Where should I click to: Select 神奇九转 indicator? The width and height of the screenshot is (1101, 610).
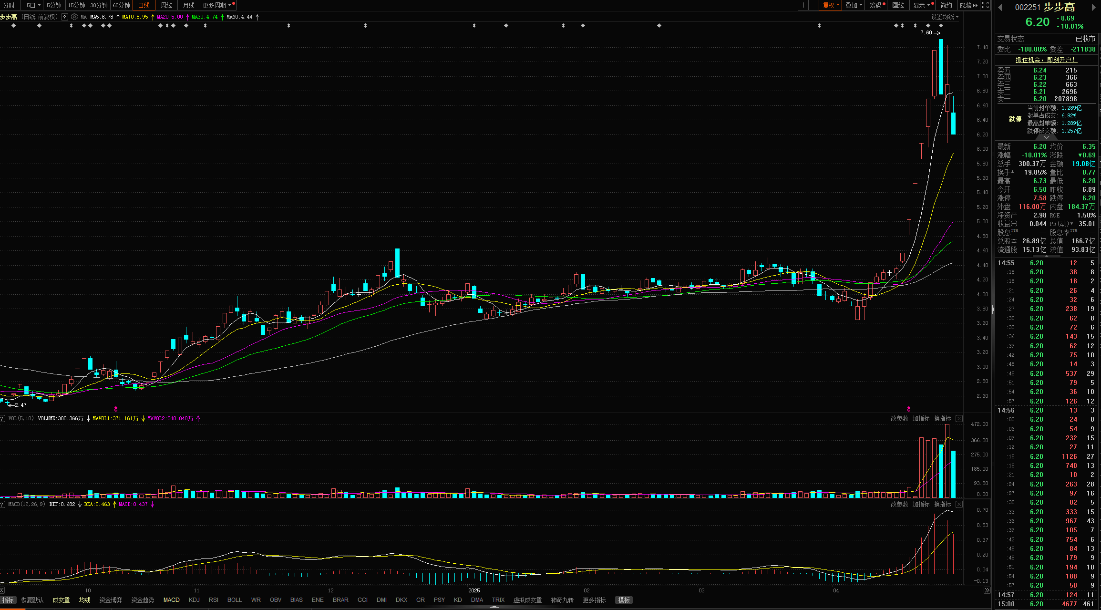point(562,600)
